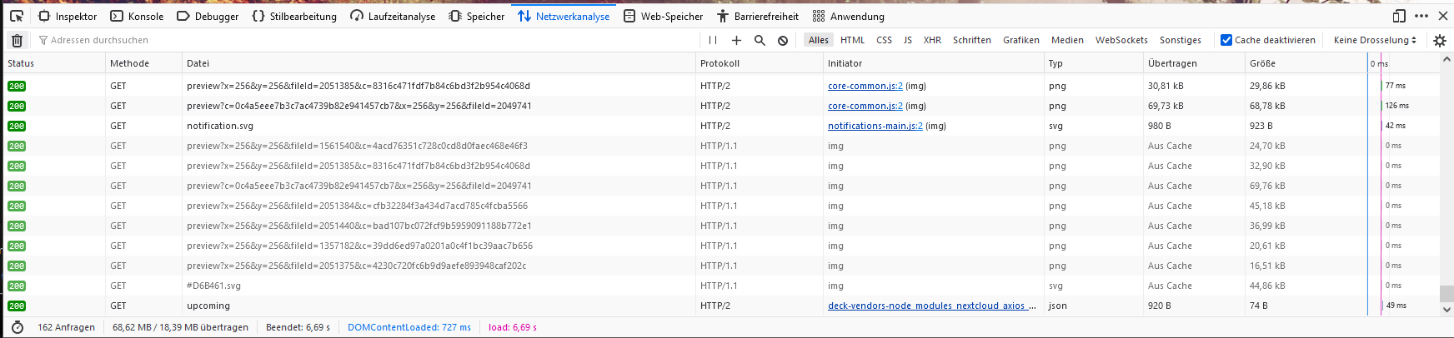The width and height of the screenshot is (1454, 338).
Task: Open the Keine Drosselung throttling dropdown
Action: (1375, 40)
